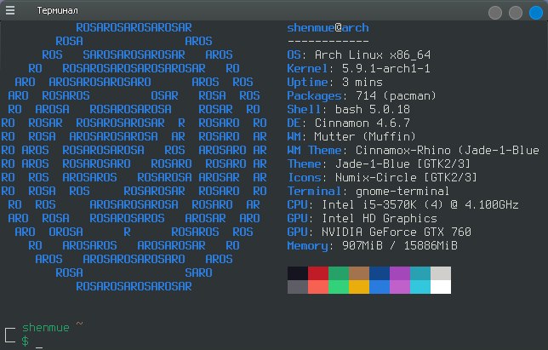Click the Uptime value 3 mins
548x350 pixels.
click(x=362, y=82)
